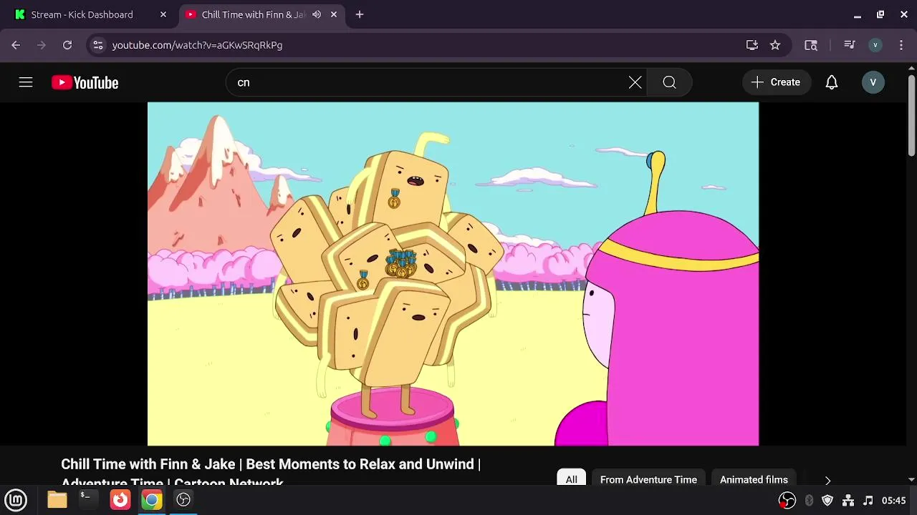The width and height of the screenshot is (917, 515).
Task: Open OBS Studio from taskbar
Action: 183,500
